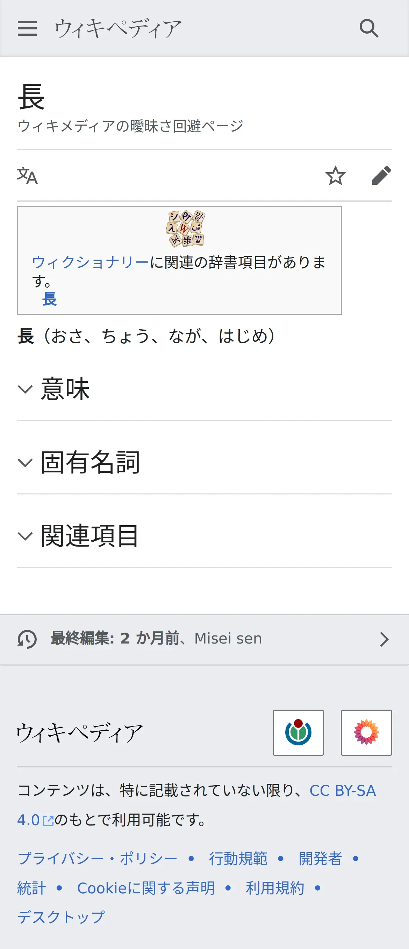Open the MediaWiki sunflower logo button
The height and width of the screenshot is (949, 409).
pyautogui.click(x=366, y=733)
